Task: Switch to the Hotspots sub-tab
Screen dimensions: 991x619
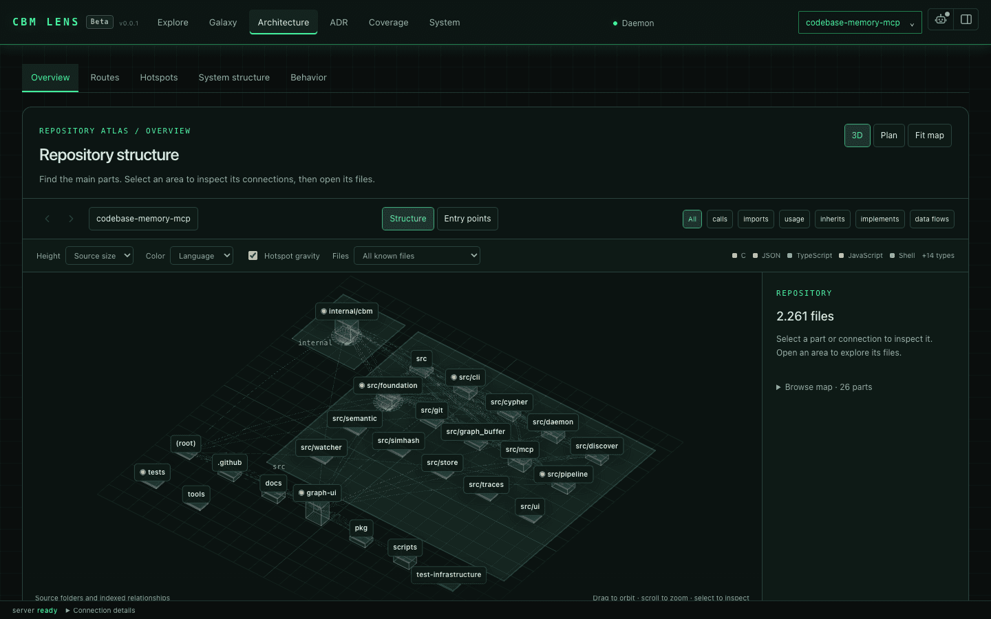Action: [159, 78]
